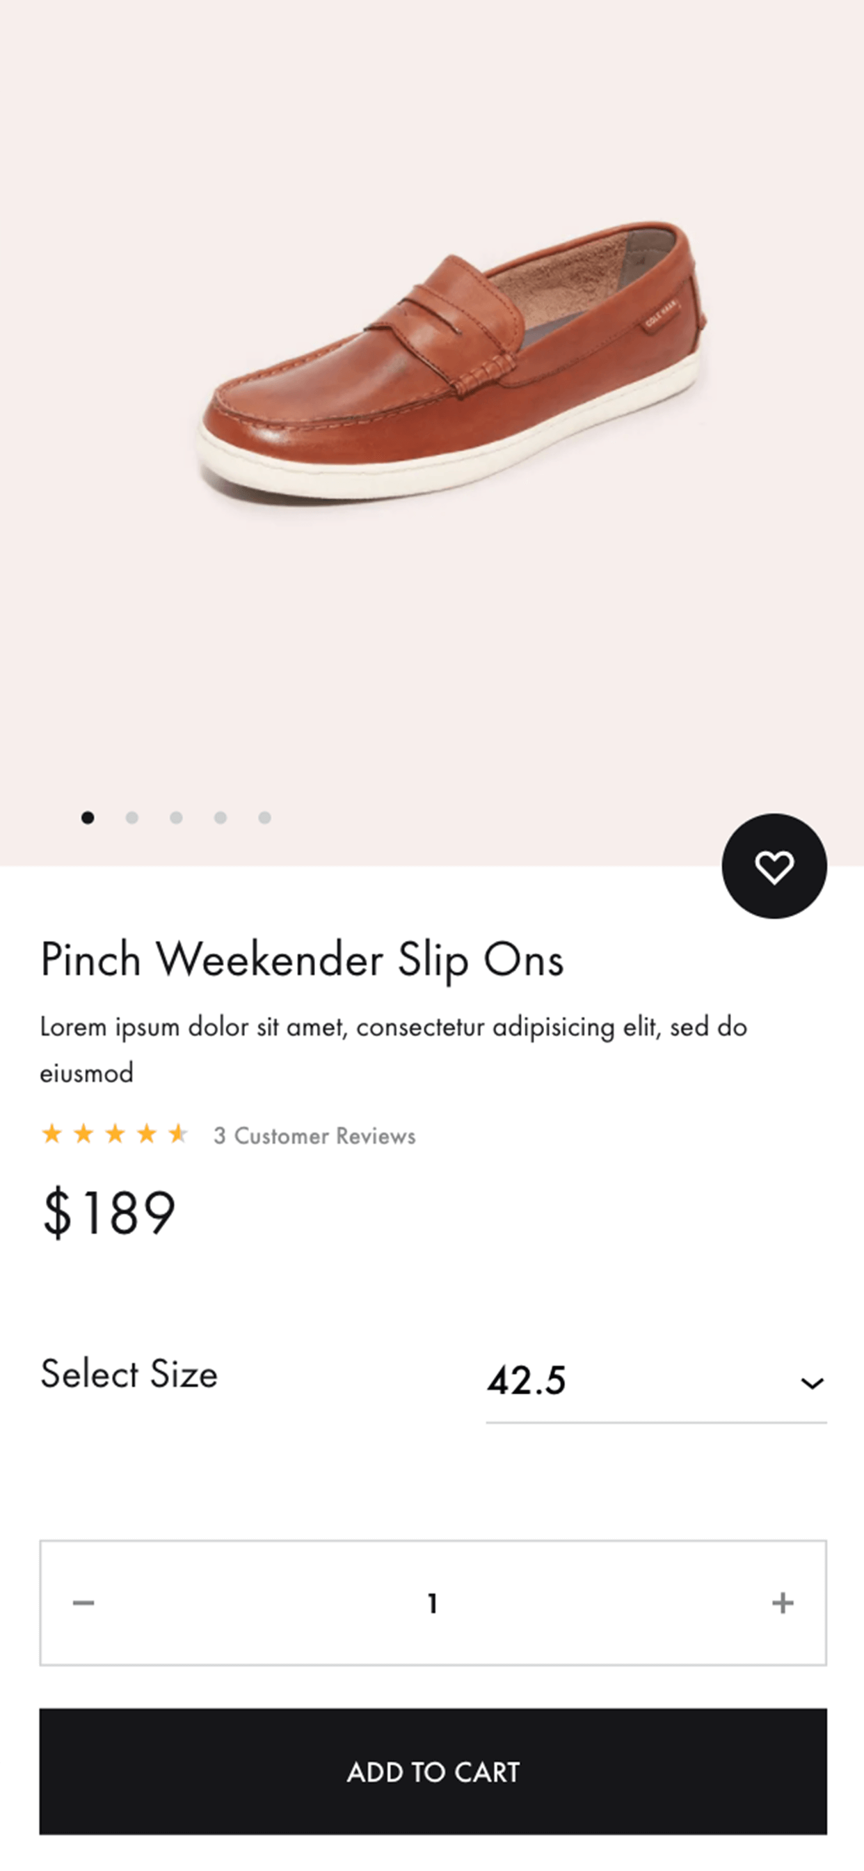
Task: Click the $189 price text
Action: tap(109, 1213)
